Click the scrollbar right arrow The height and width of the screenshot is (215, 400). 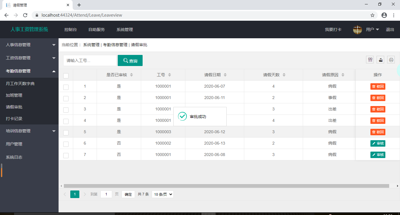pyautogui.click(x=397, y=186)
